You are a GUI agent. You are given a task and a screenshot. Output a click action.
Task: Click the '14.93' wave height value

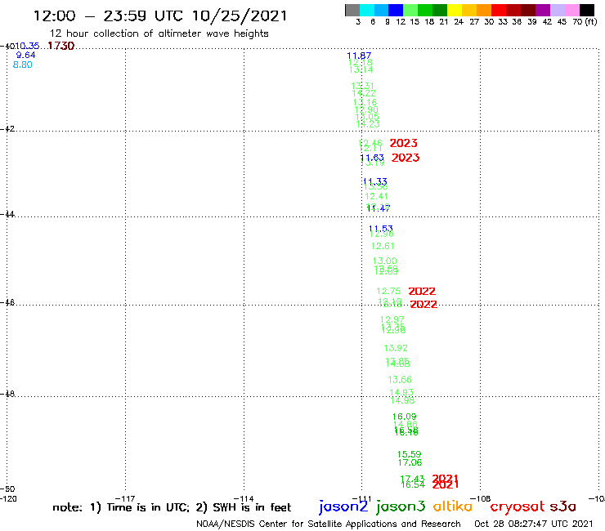click(x=401, y=393)
